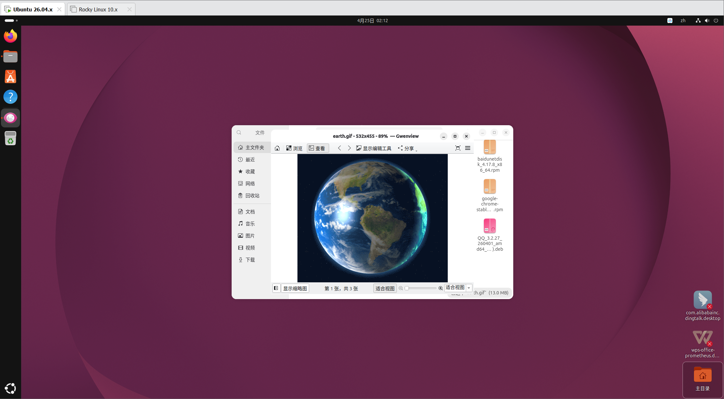Open search in Files window
Viewport: 724px width, 399px height.
click(239, 132)
